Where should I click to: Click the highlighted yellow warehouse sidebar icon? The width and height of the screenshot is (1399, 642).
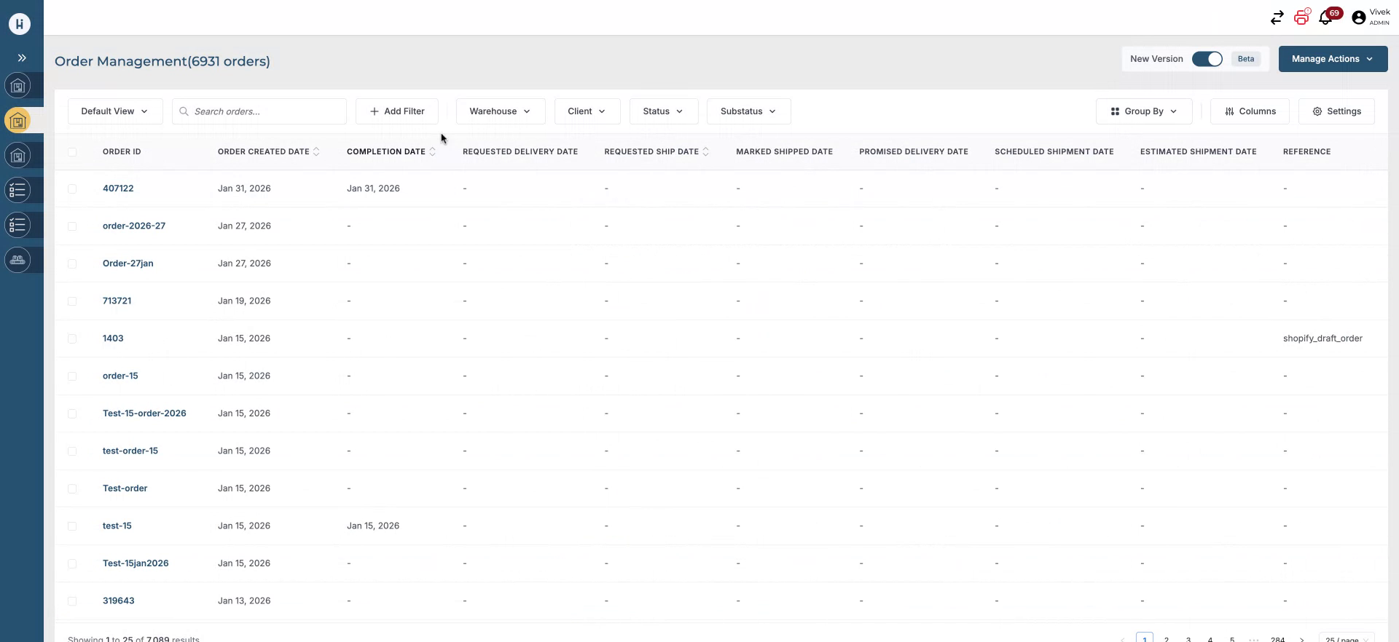pyautogui.click(x=18, y=121)
